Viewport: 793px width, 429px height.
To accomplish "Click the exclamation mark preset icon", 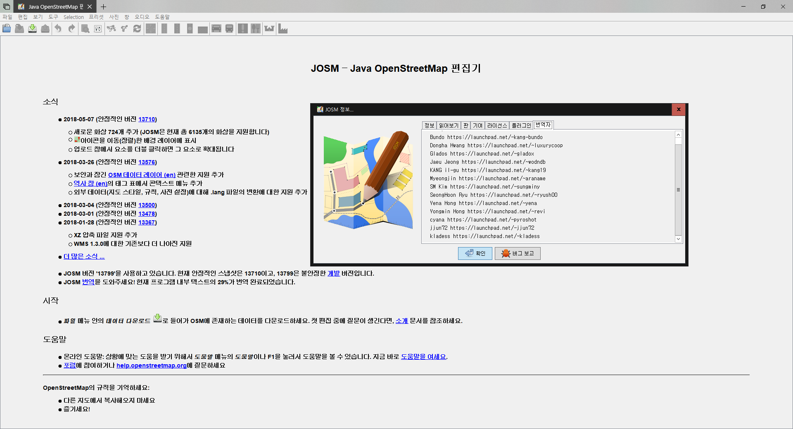I will pyautogui.click(x=243, y=28).
